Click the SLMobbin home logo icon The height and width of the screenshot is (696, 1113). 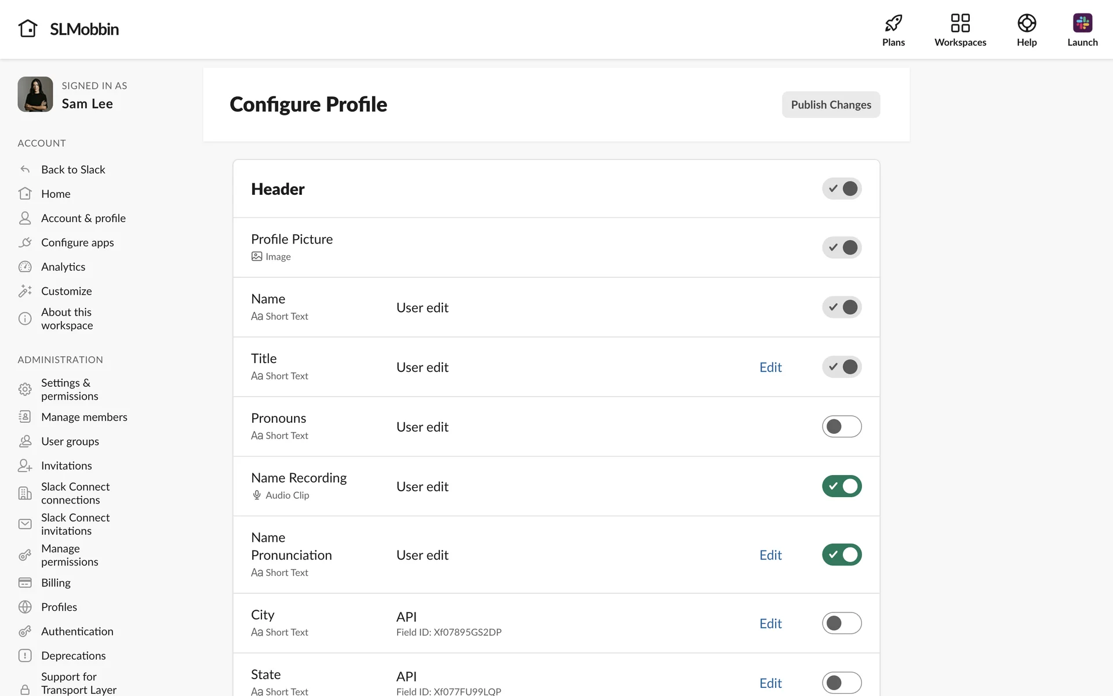(x=27, y=28)
